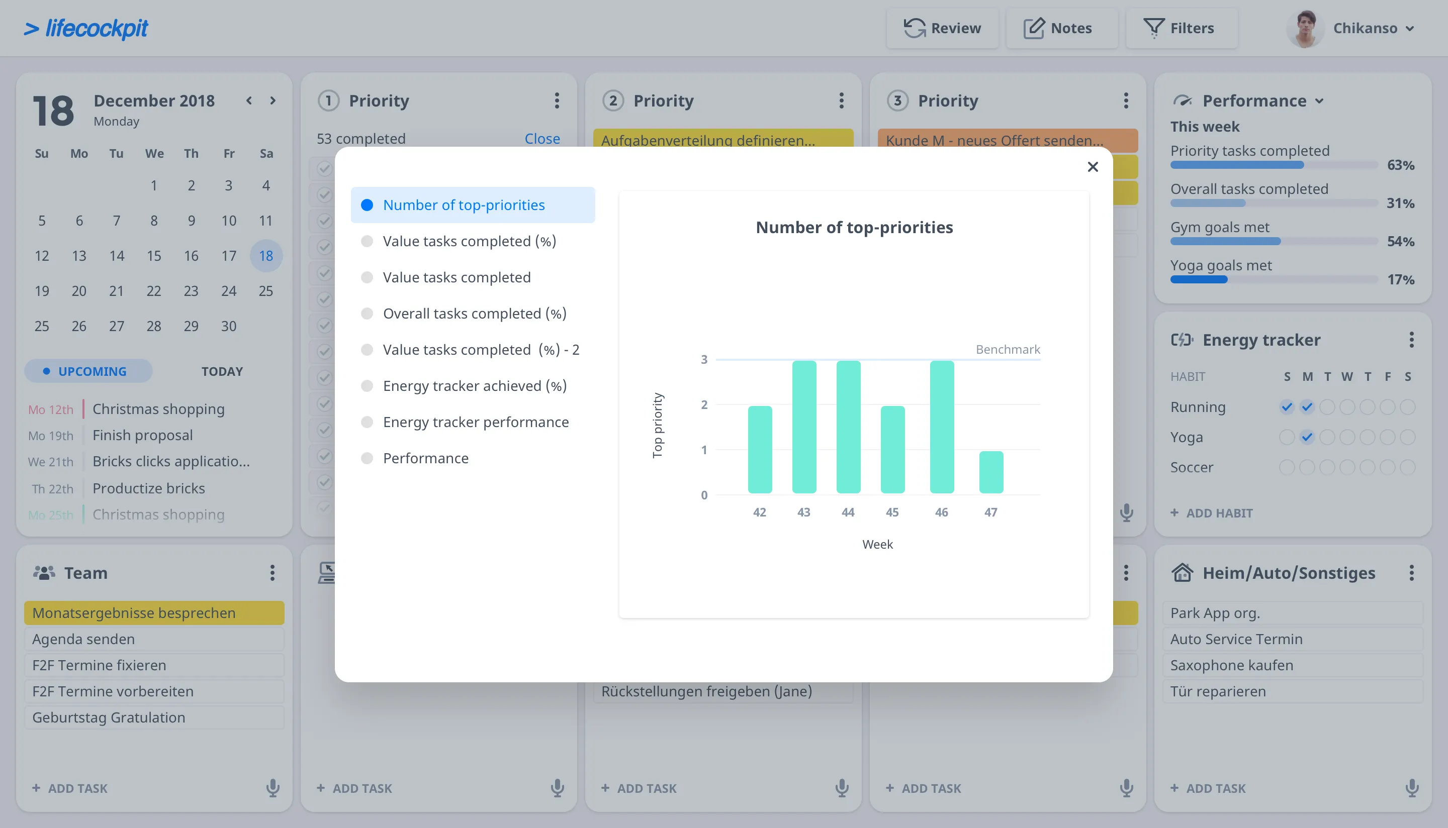Expand the Performance panel dropdown

(x=1319, y=101)
